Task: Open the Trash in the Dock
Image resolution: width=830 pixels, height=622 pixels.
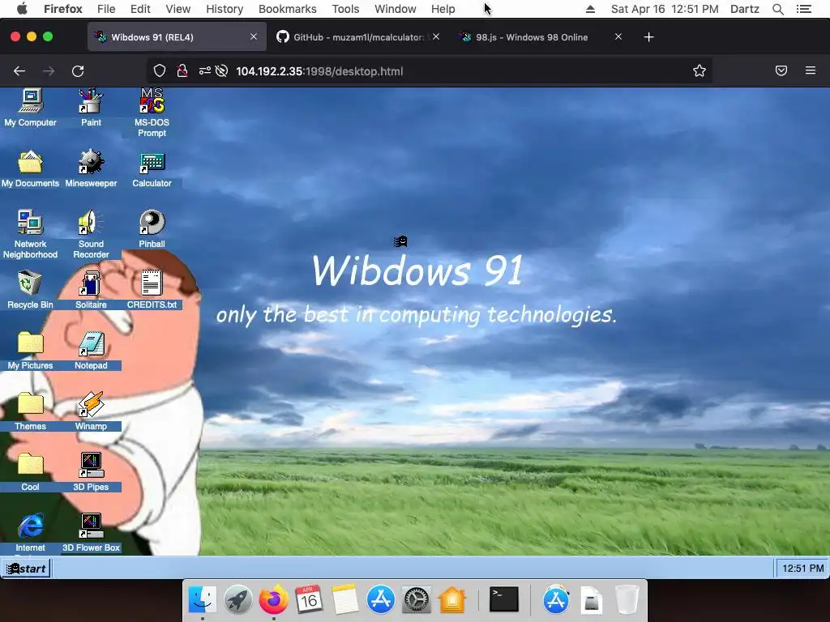Action: click(627, 600)
